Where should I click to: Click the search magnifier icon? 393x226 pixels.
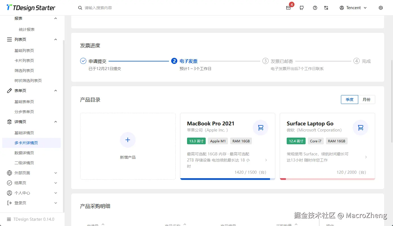pyautogui.click(x=80, y=8)
